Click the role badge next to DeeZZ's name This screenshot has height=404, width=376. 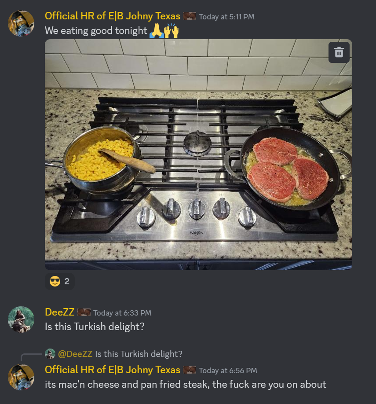[x=84, y=312]
